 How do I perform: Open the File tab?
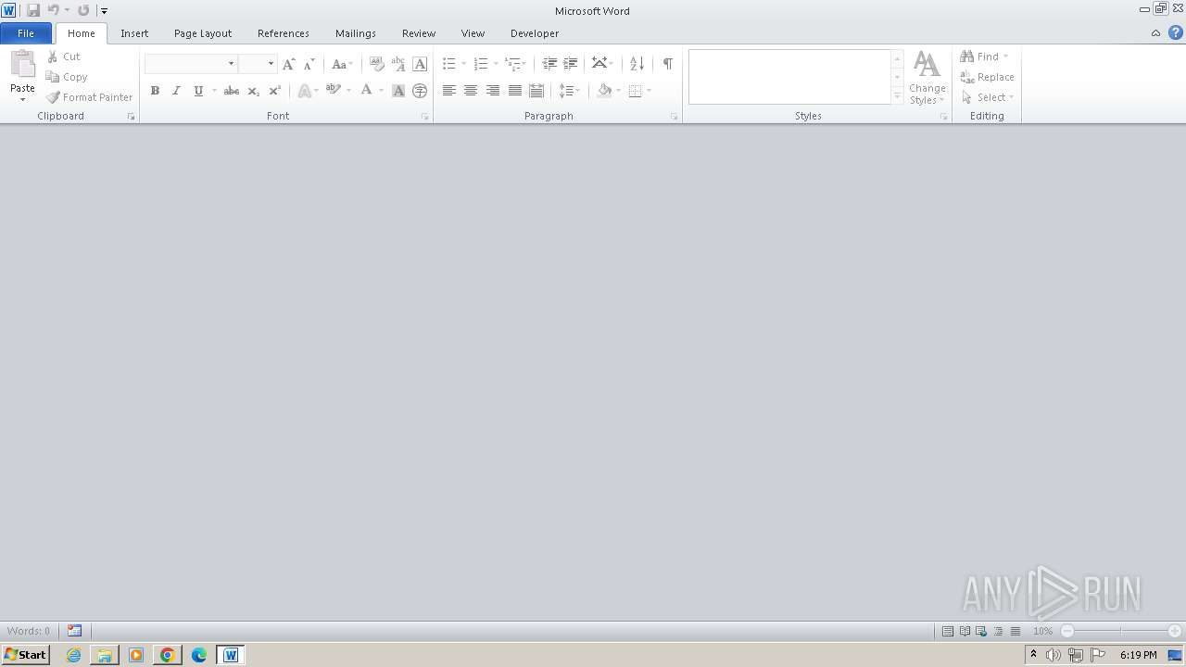point(26,33)
